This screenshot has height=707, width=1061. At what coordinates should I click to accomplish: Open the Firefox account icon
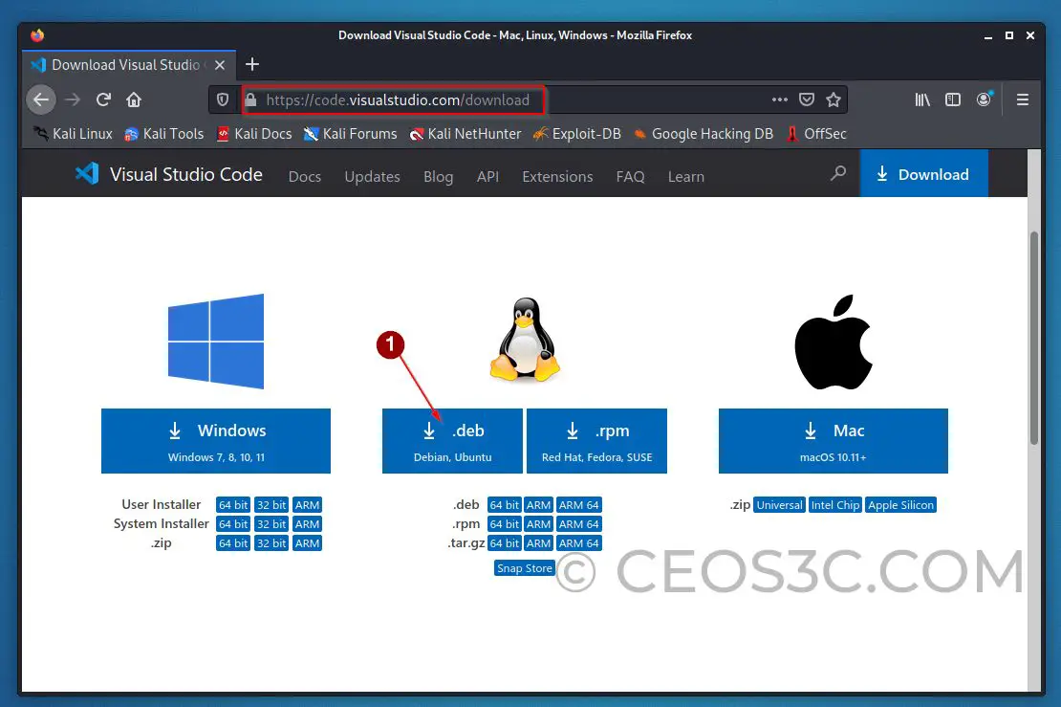[x=985, y=99]
